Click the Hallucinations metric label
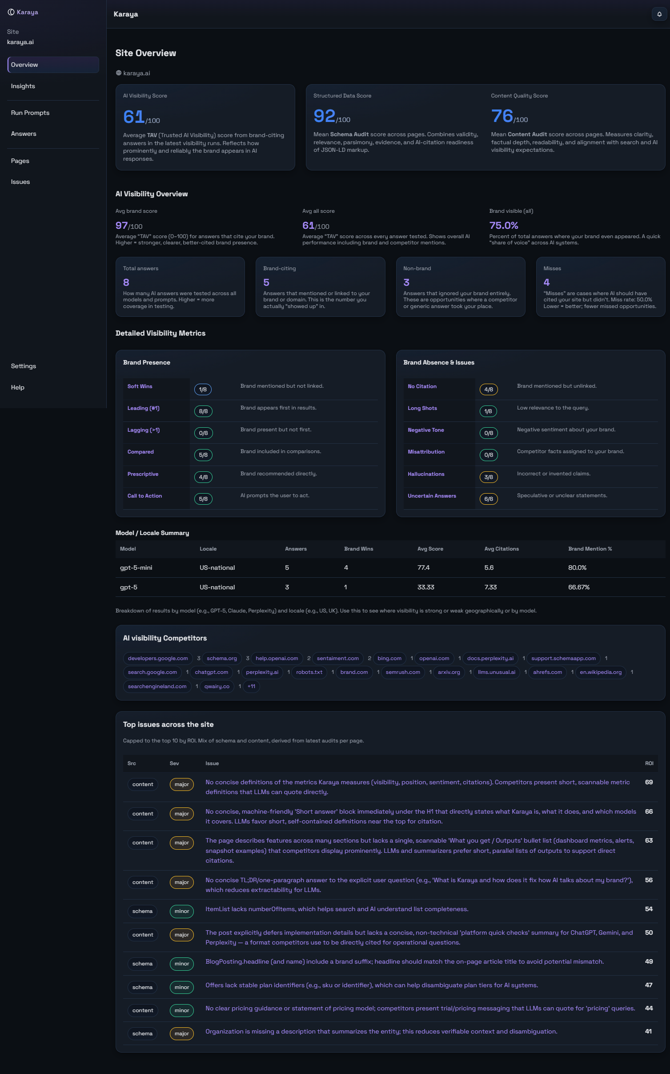Screen dimensions: 670x1074 click(x=425, y=474)
